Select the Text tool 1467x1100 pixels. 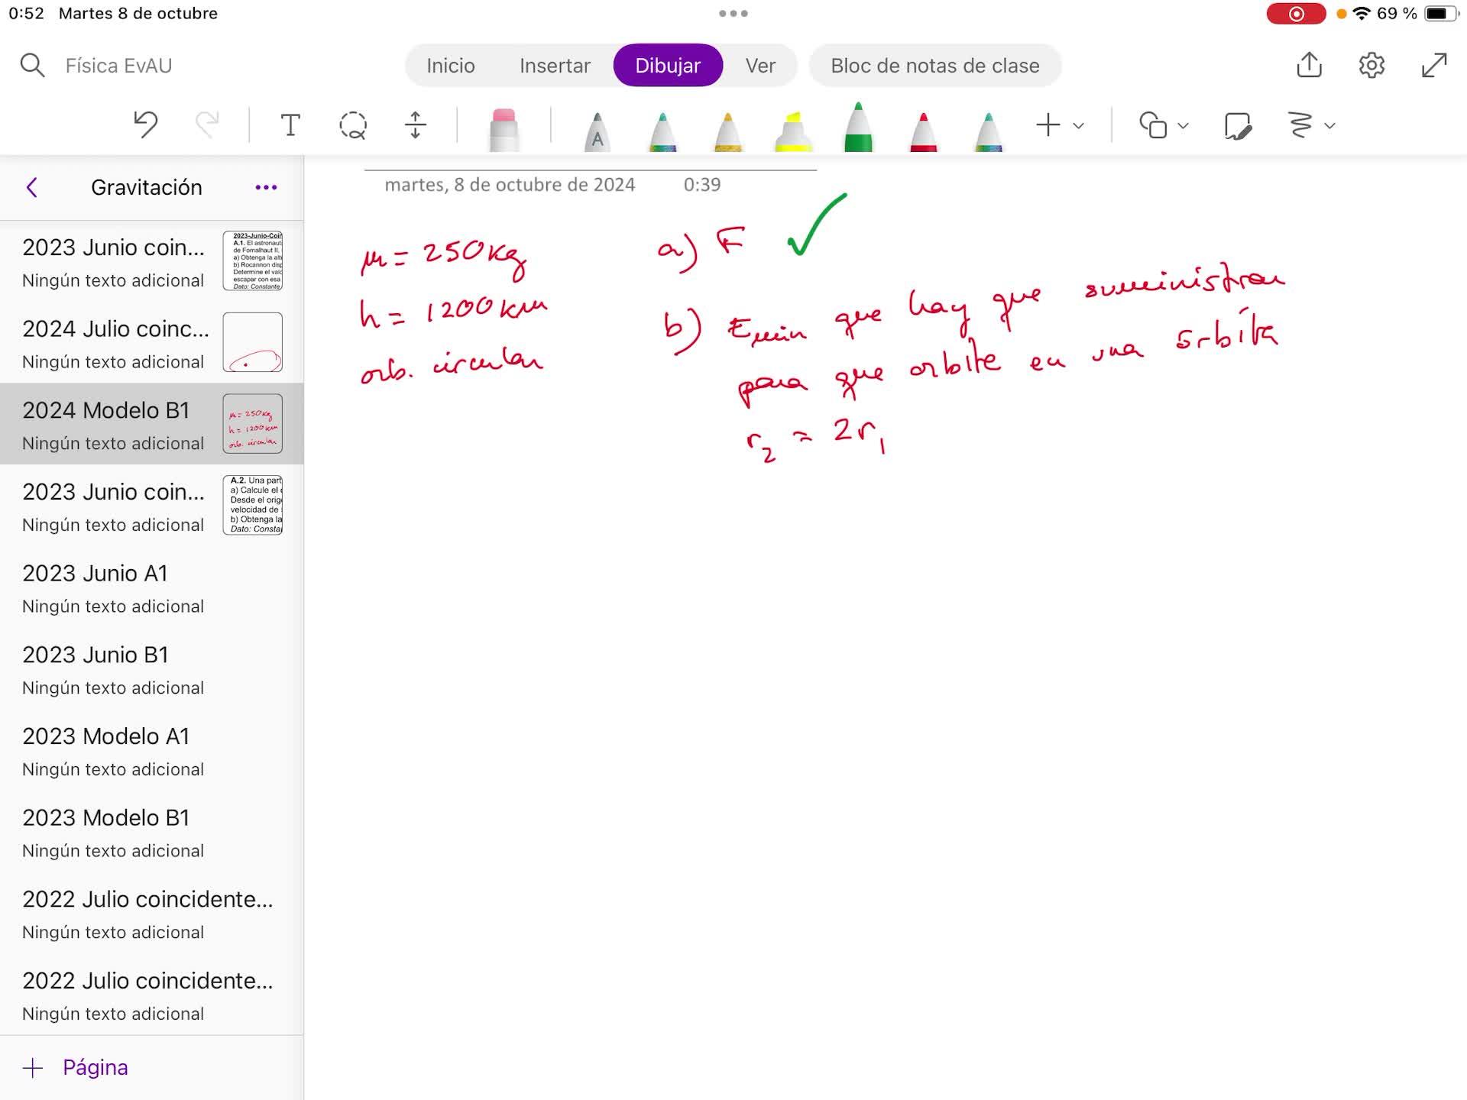point(290,125)
